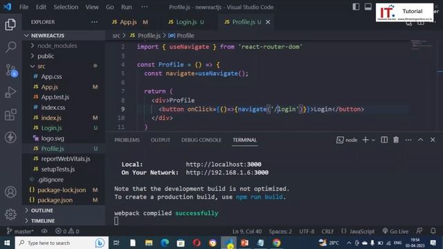The height and width of the screenshot is (249, 443).
Task: Click the errors and warnings counter
Action: tap(67, 231)
